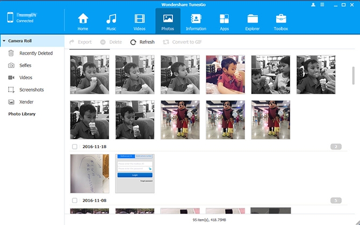Click the user account icon
Viewport: 360px width, 225px height.
pyautogui.click(x=313, y=5)
